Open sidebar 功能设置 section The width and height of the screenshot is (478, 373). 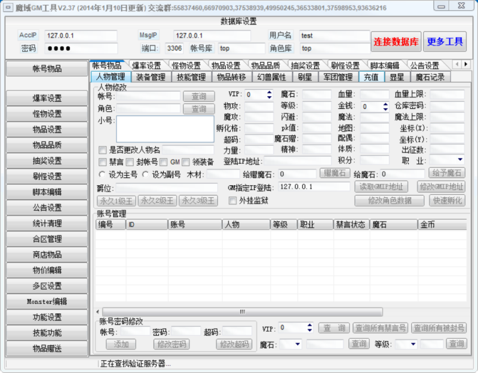(x=47, y=317)
